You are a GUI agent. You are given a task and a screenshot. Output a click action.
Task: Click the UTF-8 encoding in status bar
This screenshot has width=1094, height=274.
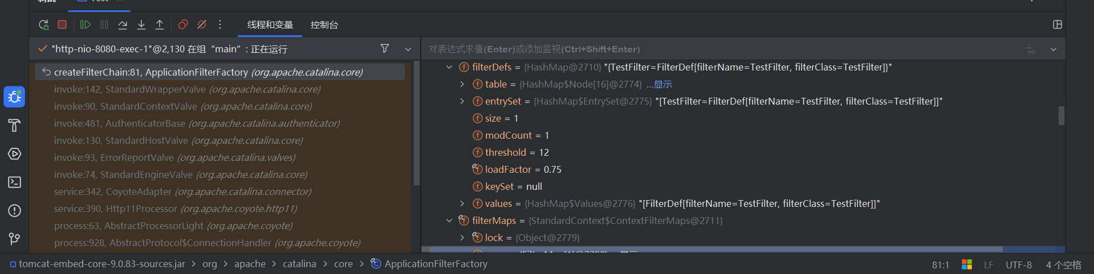tap(1018, 265)
